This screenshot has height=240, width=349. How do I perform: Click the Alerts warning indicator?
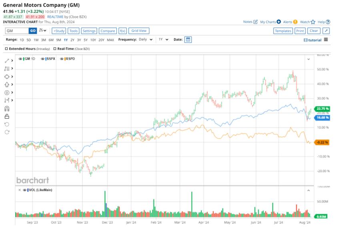pyautogui.click(x=296, y=22)
